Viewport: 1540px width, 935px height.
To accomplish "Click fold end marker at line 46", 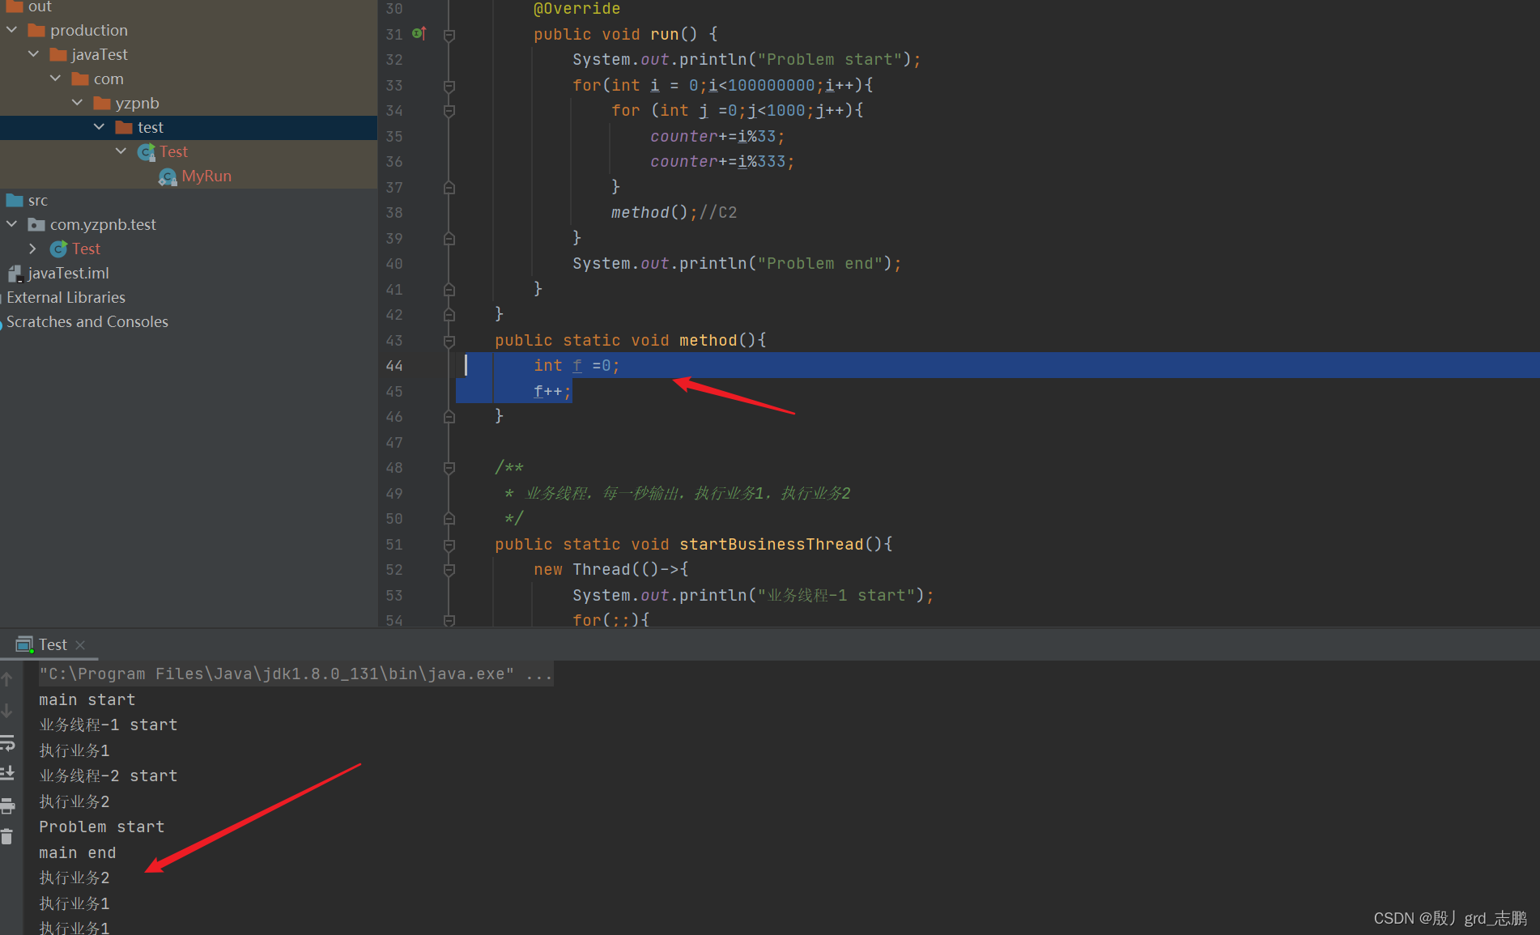I will coord(449,417).
